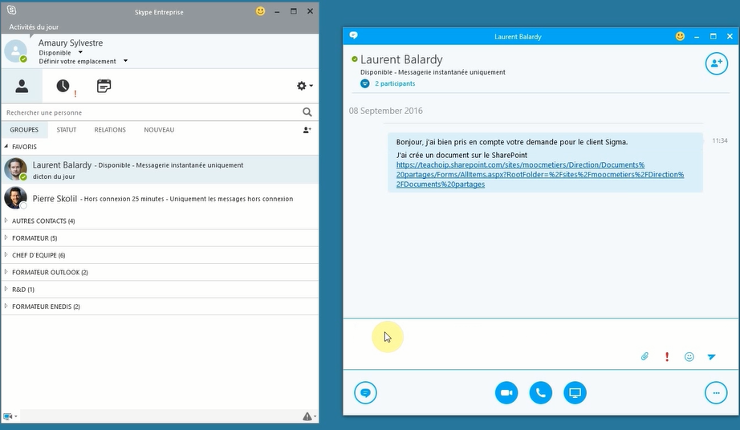The width and height of the screenshot is (740, 430).
Task: Open the Conversations history clock icon
Action: [x=63, y=85]
